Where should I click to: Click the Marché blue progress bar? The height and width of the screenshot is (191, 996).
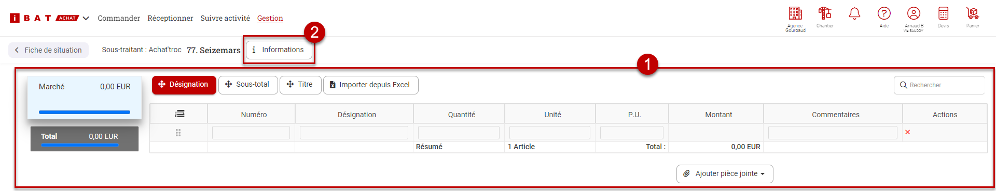pos(85,112)
